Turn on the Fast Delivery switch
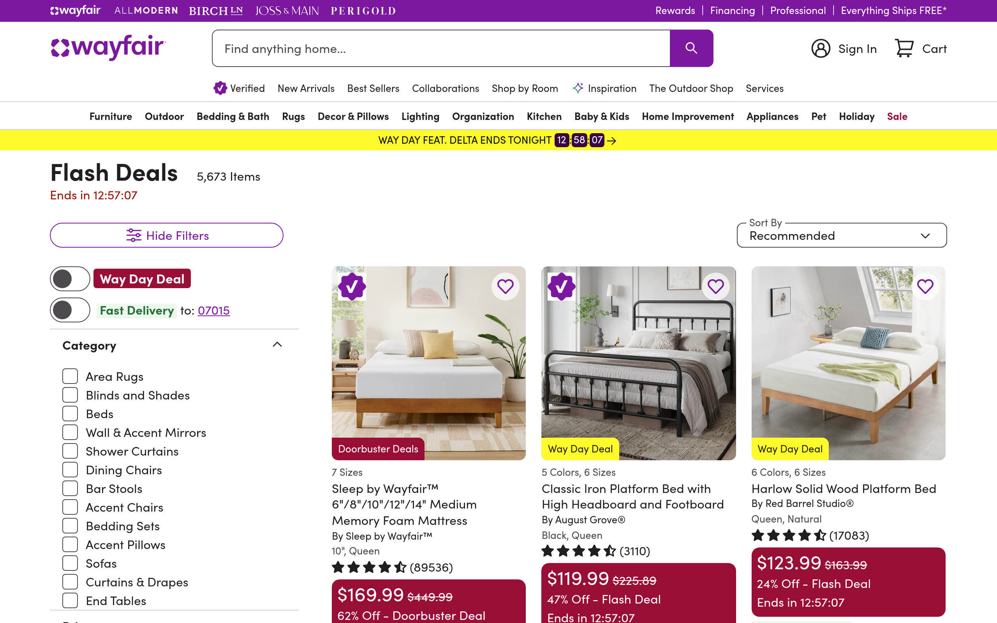 (x=70, y=310)
